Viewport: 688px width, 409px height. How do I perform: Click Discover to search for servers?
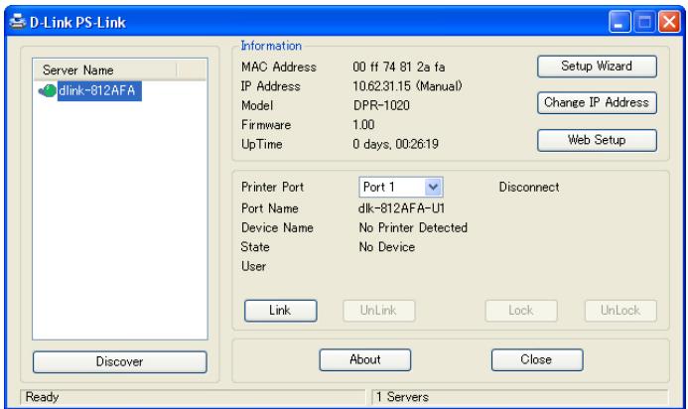coord(120,361)
